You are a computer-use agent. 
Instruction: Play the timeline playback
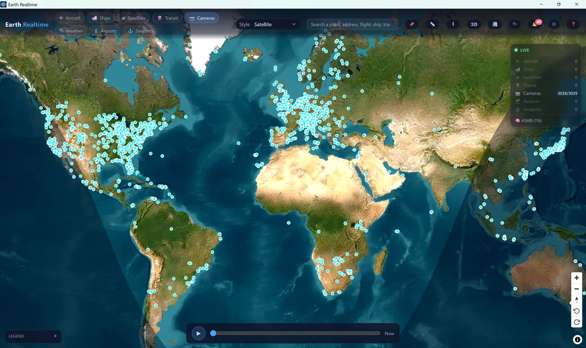198,333
